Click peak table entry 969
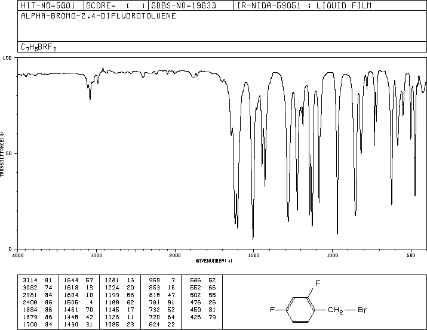Viewport: 427px width, 330px height. [x=155, y=280]
